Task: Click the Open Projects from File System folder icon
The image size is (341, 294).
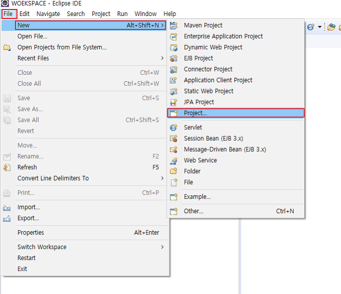Action: pos(7,47)
